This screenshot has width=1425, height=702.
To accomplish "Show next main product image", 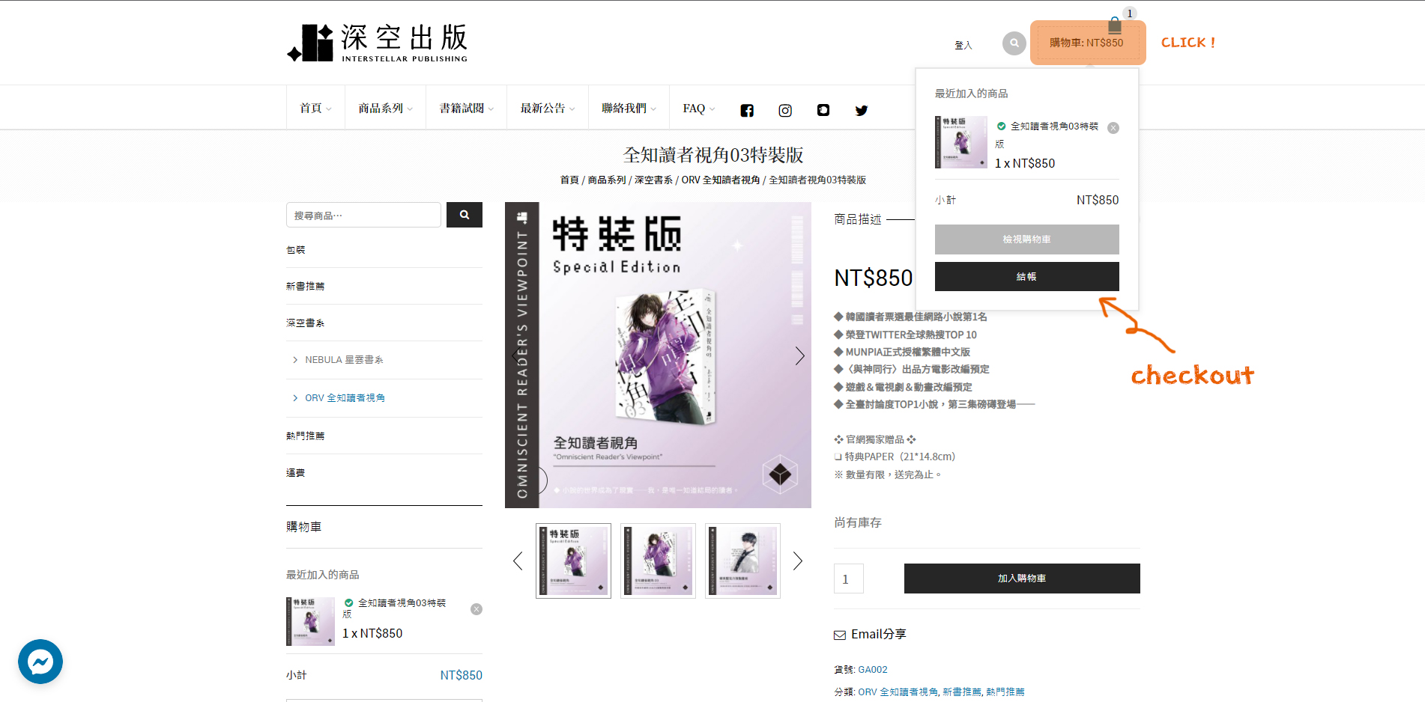I will 799,355.
